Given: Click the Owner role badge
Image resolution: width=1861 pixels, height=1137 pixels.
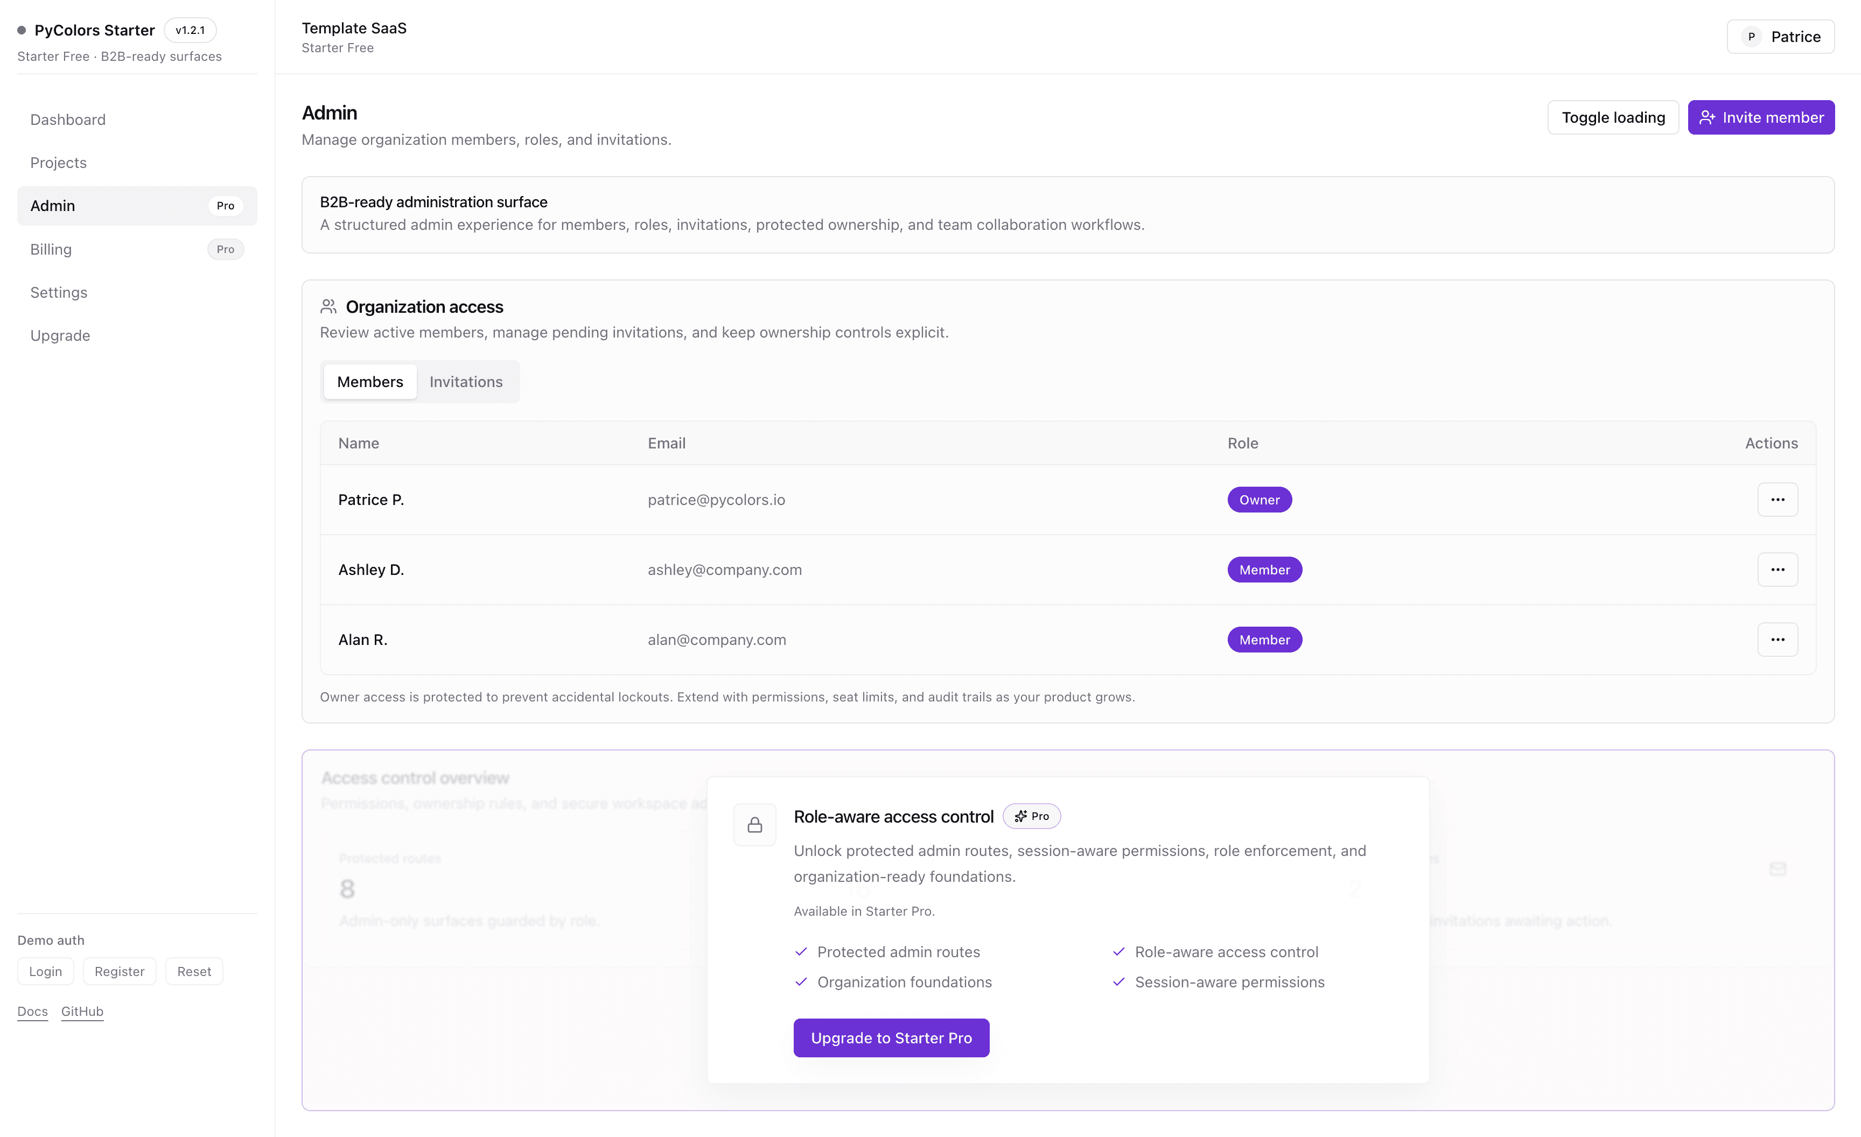Looking at the screenshot, I should (1259, 499).
